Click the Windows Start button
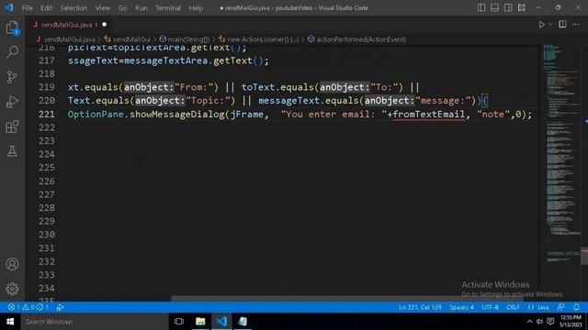The image size is (588, 330). [10, 322]
